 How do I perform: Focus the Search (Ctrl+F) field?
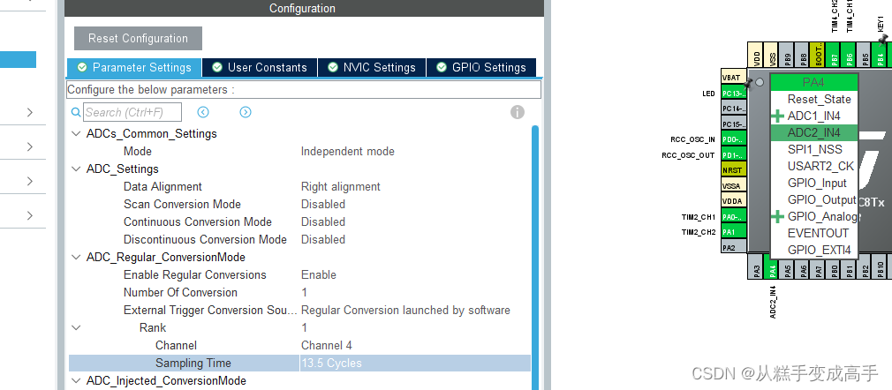[132, 113]
